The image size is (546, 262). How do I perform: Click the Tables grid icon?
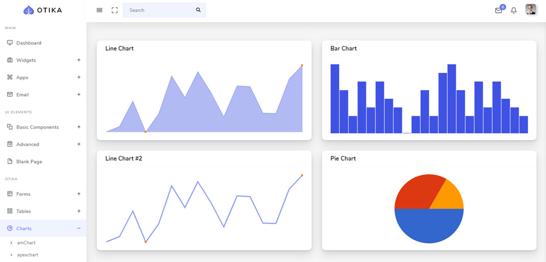point(10,211)
